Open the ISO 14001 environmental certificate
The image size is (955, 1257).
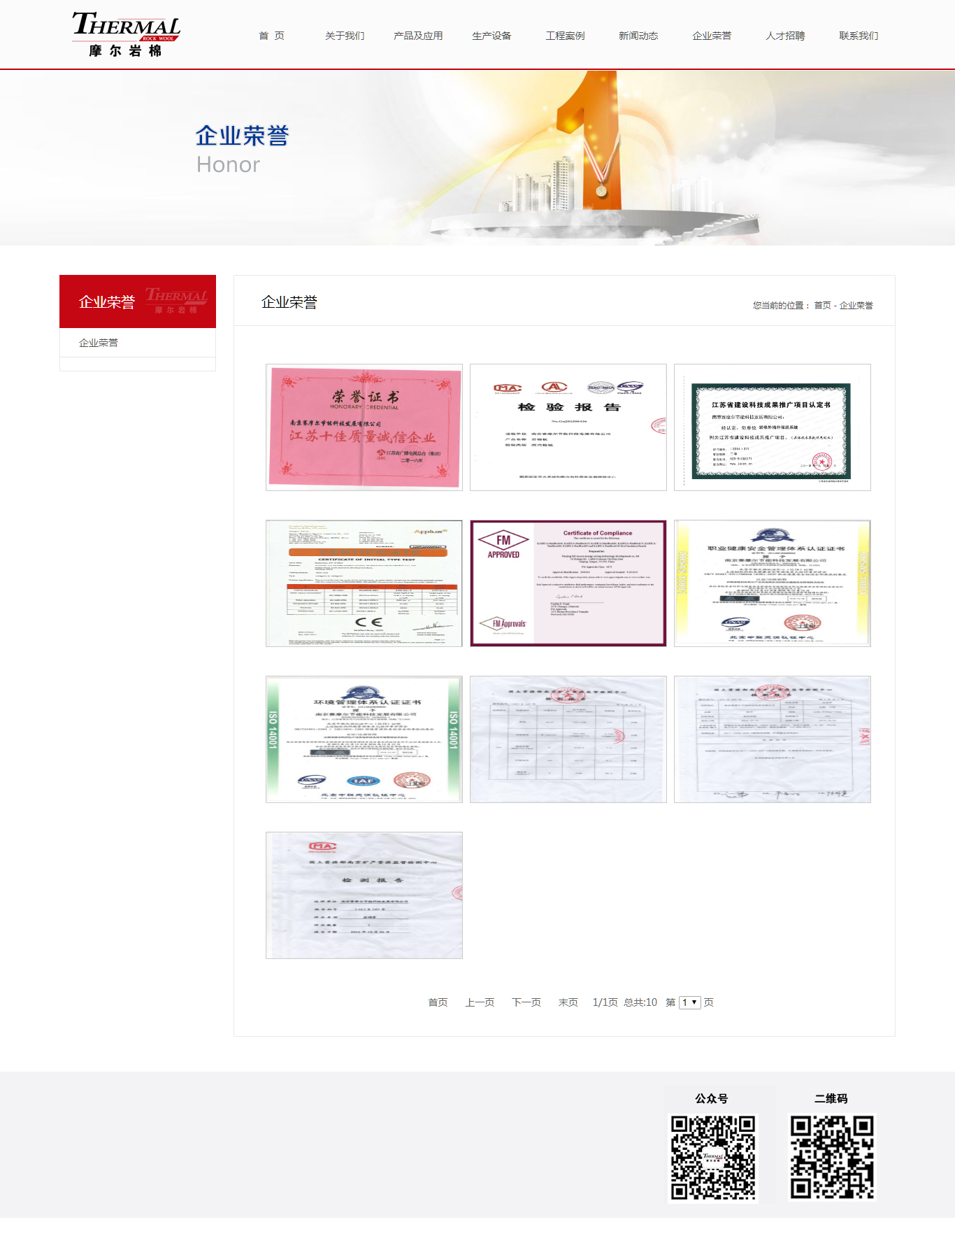click(364, 739)
